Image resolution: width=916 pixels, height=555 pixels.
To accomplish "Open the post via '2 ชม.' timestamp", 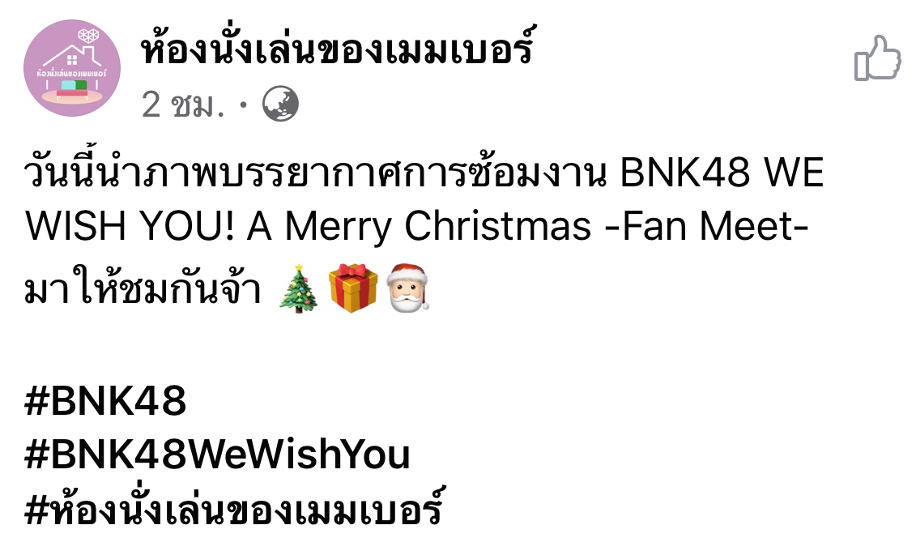I will tap(183, 105).
